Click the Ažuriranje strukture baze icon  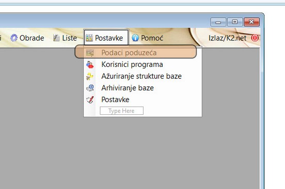[x=90, y=76]
